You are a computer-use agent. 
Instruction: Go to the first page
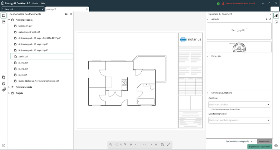[x=131, y=144]
